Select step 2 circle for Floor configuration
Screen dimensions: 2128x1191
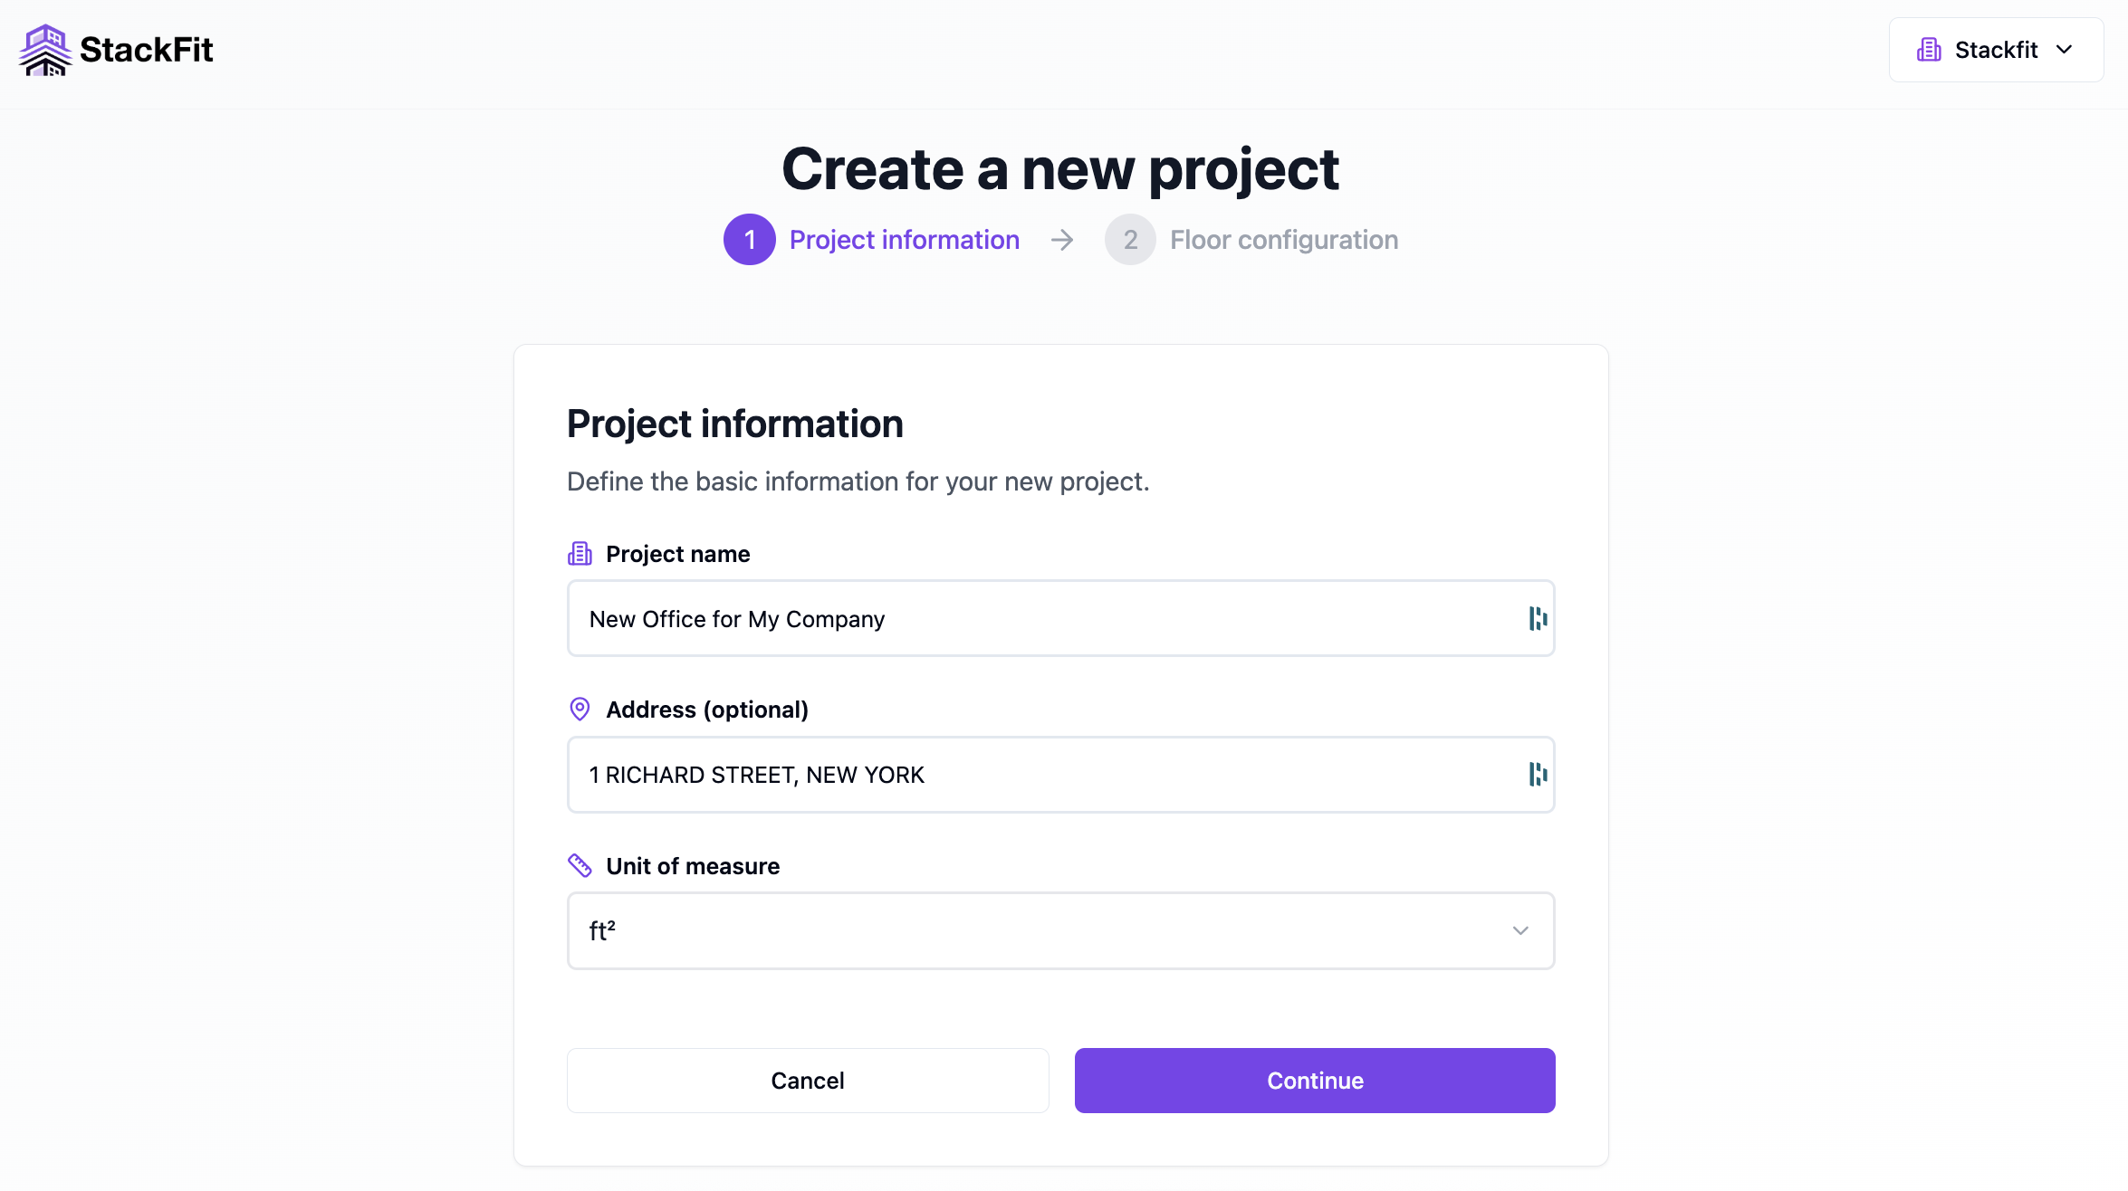1129,239
